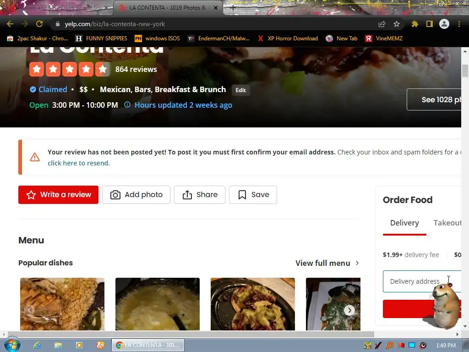Click the vertical scrollbar thumb
469x352 pixels.
pyautogui.click(x=465, y=71)
